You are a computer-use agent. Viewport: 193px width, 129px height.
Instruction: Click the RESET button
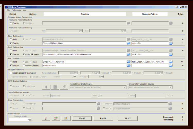point(128,118)
